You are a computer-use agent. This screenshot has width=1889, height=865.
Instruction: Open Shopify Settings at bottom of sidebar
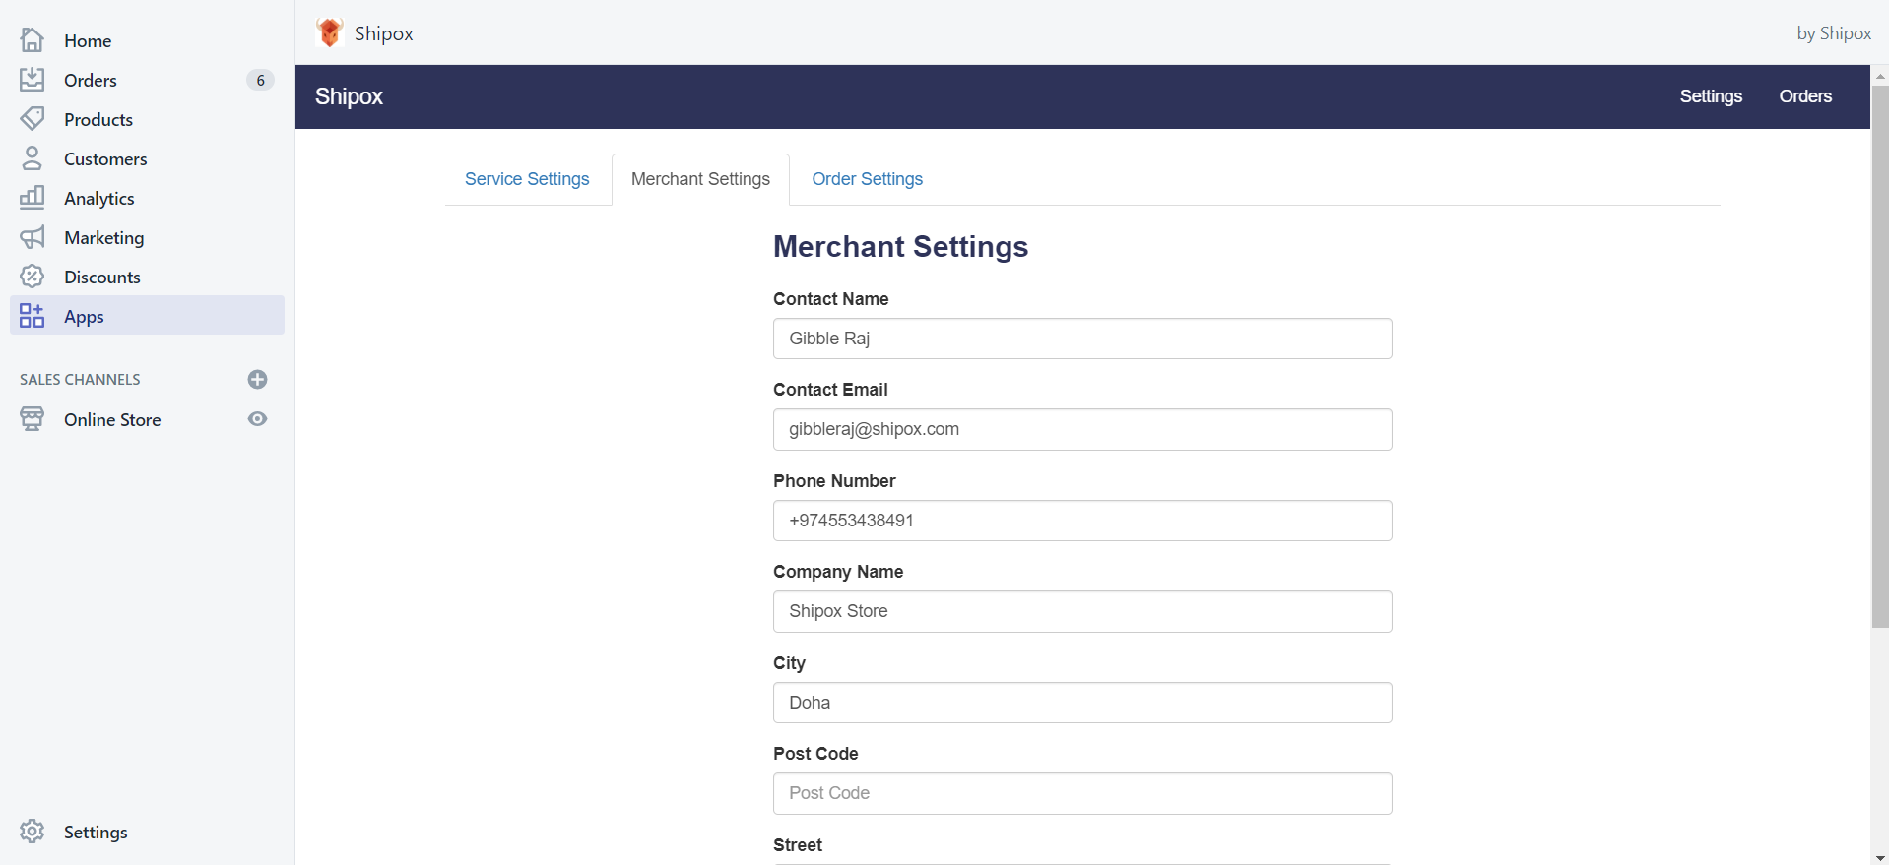96,832
